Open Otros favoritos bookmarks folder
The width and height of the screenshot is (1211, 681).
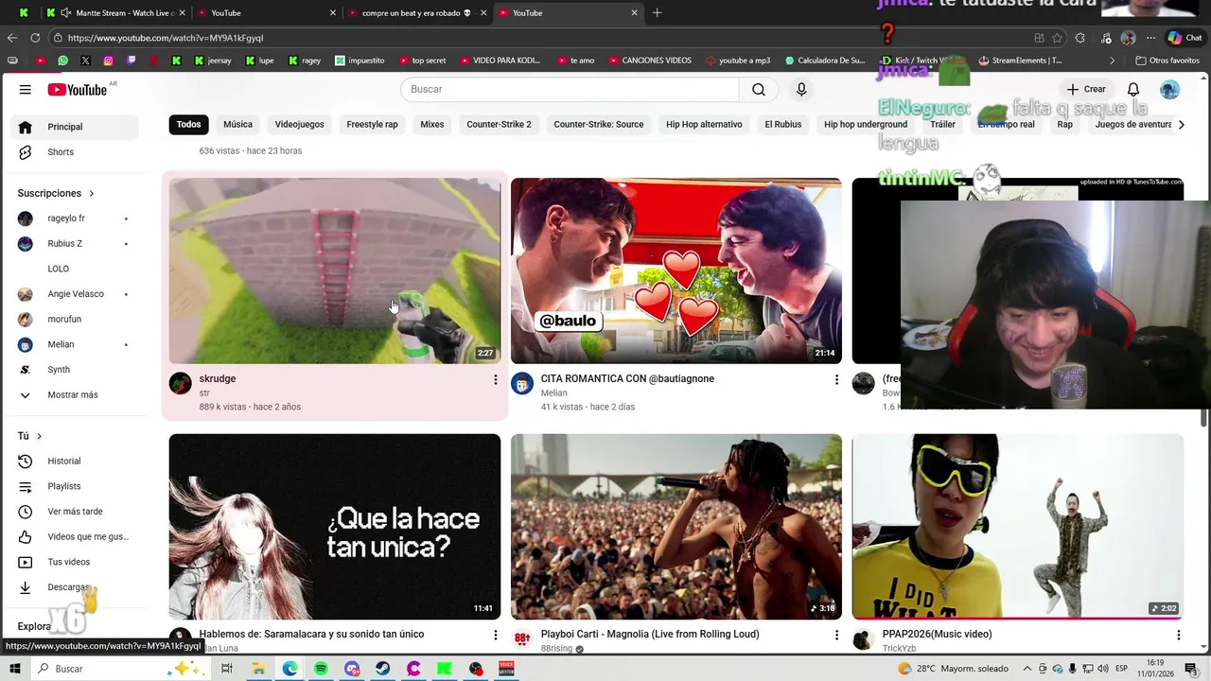(x=1167, y=61)
